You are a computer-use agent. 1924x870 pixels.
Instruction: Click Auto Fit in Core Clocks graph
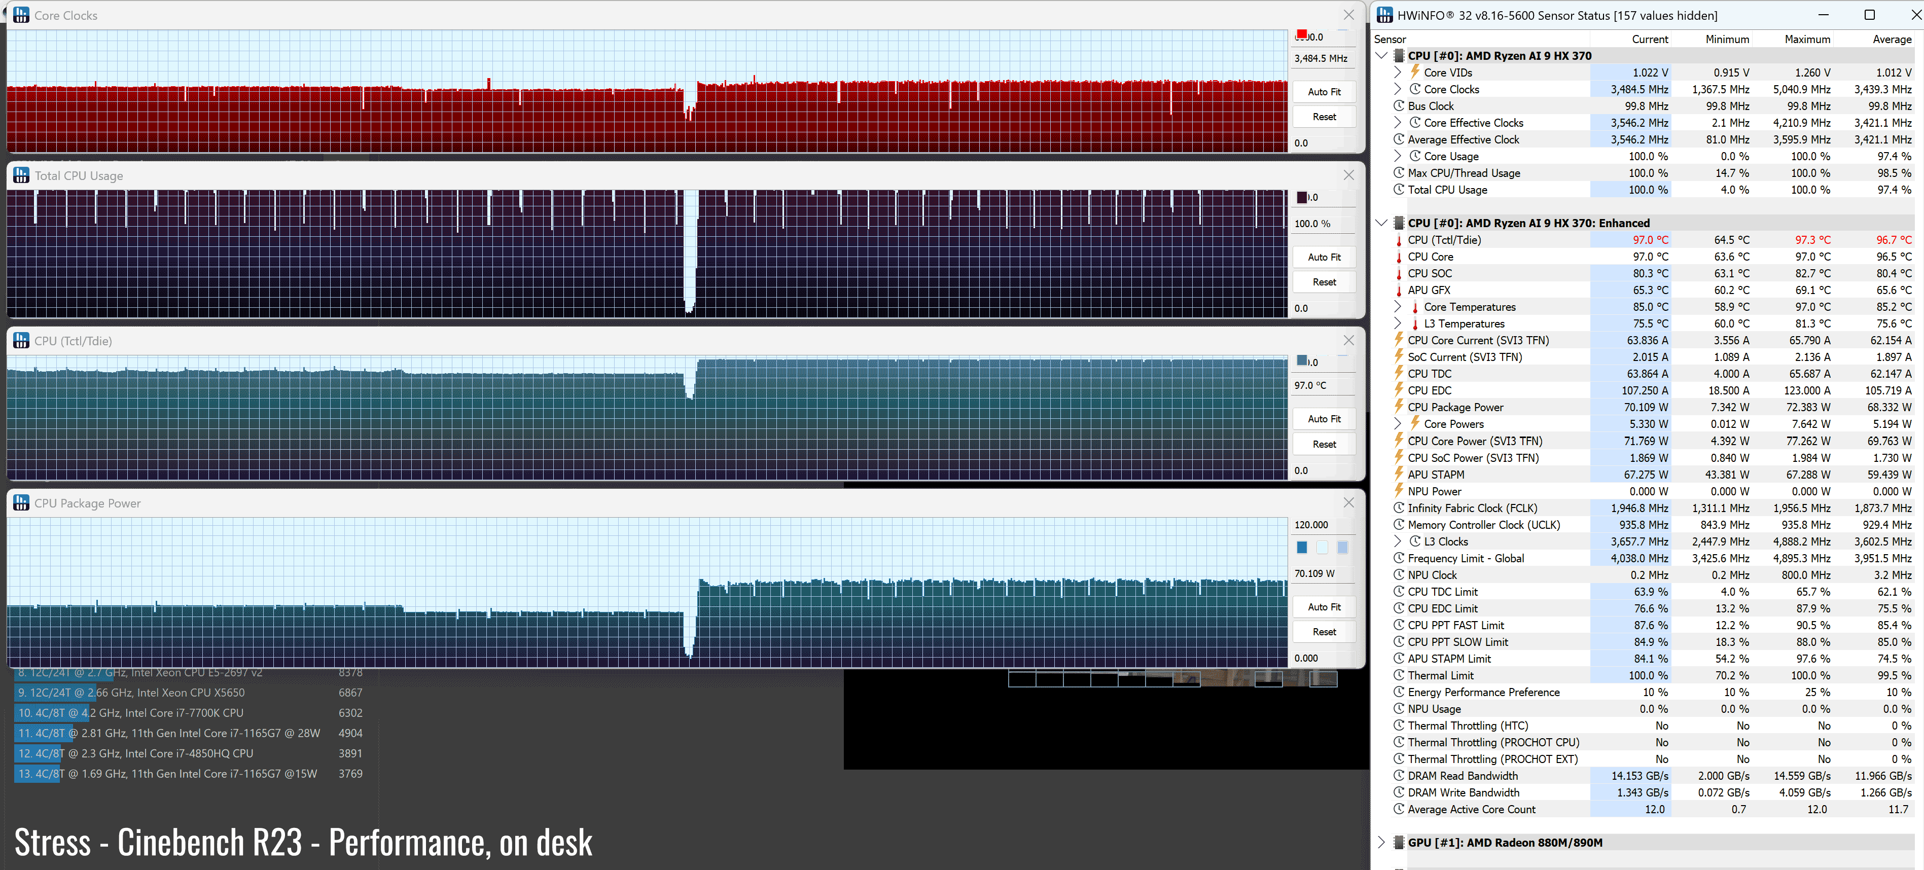(1324, 92)
